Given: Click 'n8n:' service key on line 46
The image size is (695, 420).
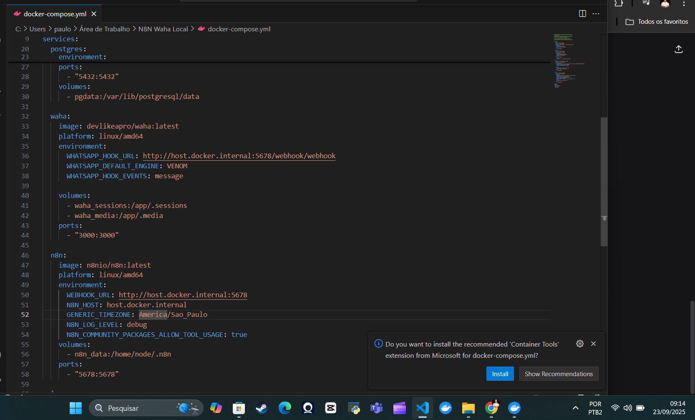Looking at the screenshot, I should (x=58, y=255).
